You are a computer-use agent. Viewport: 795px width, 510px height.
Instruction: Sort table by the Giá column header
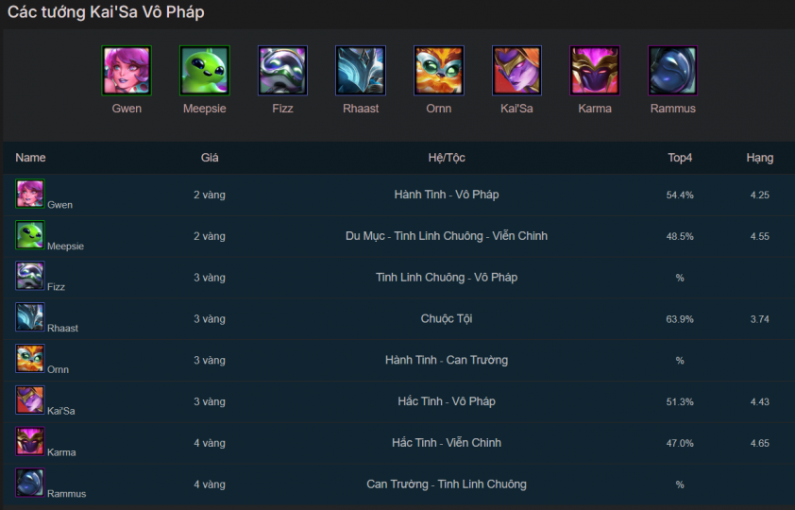pos(210,158)
